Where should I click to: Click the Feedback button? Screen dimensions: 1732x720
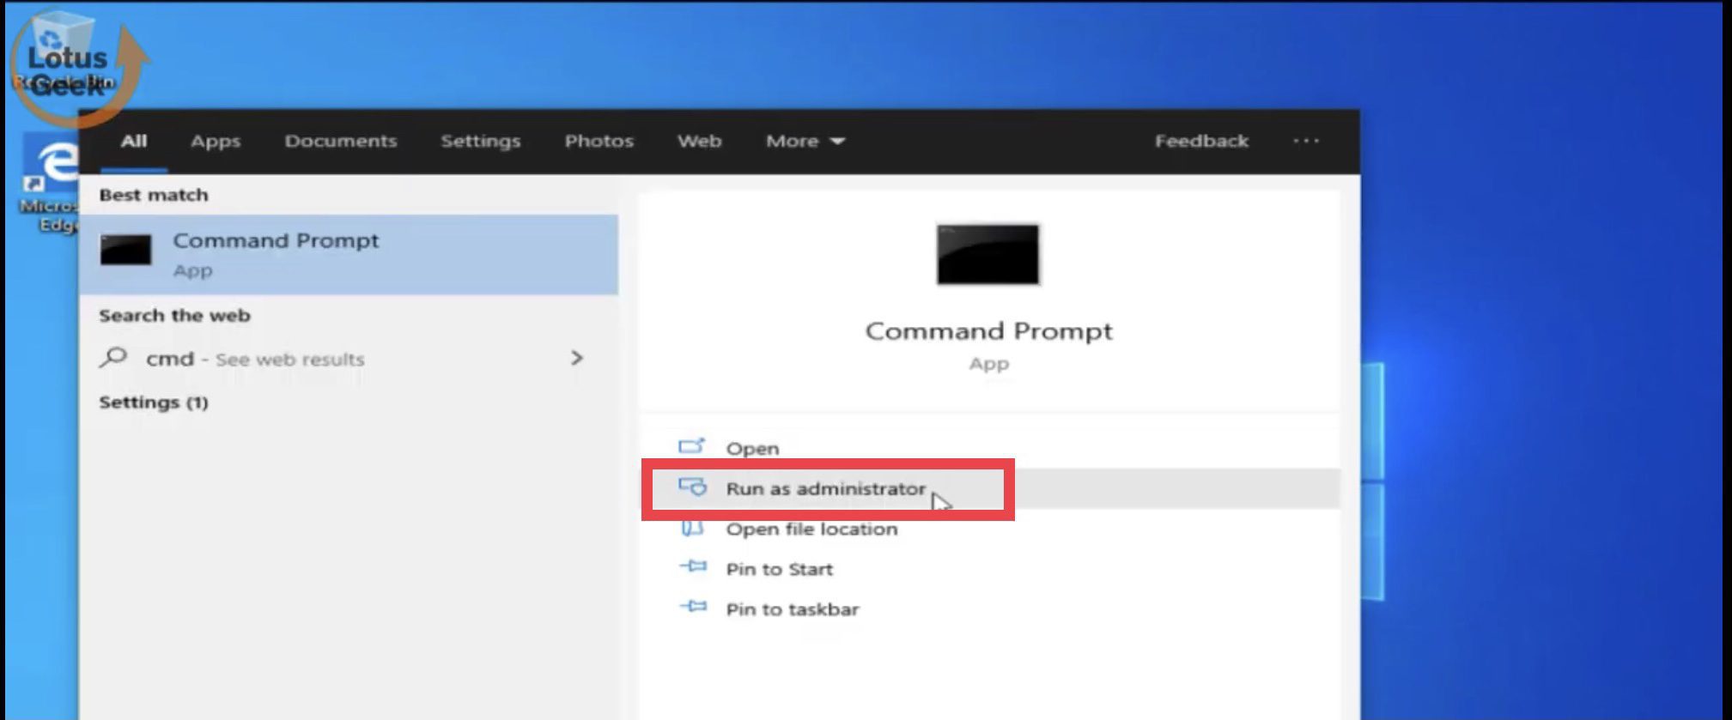pyautogui.click(x=1201, y=141)
